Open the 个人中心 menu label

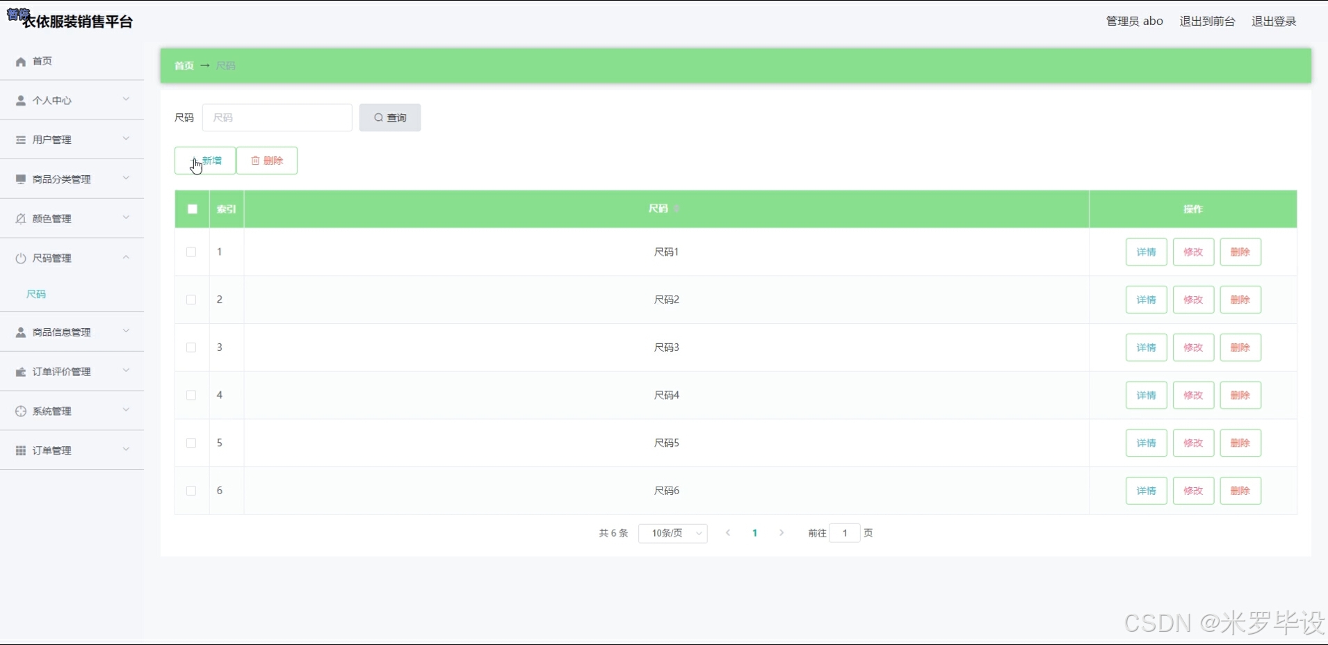pyautogui.click(x=52, y=100)
